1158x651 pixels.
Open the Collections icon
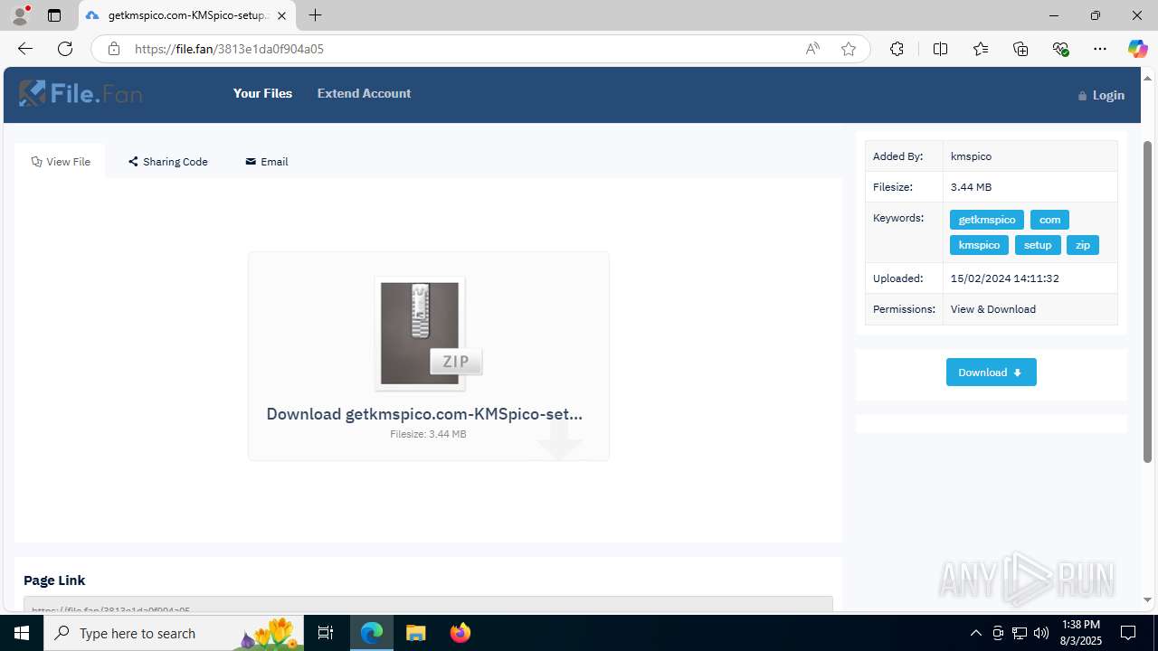coord(1020,49)
